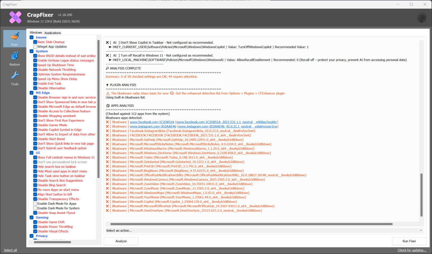Open the Restore section from the sidebar
This screenshot has height=254, width=432.
tap(14, 58)
